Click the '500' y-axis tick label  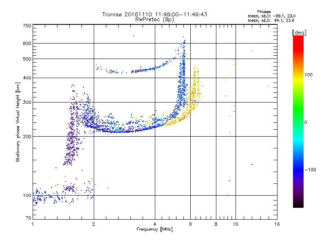pos(27,59)
